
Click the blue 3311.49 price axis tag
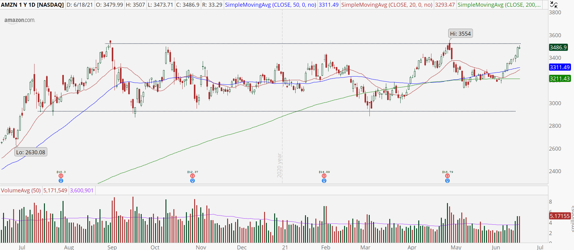click(560, 67)
